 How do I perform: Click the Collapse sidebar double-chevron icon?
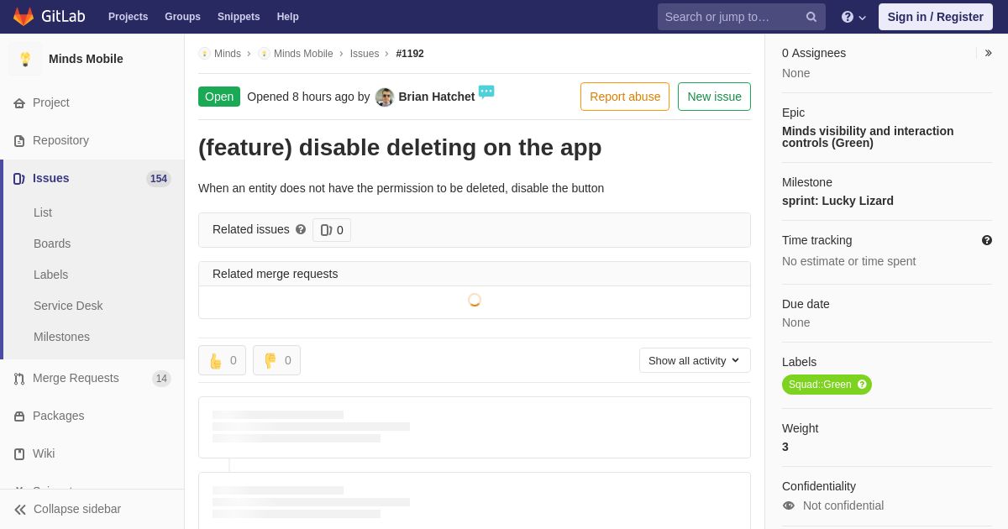point(20,510)
